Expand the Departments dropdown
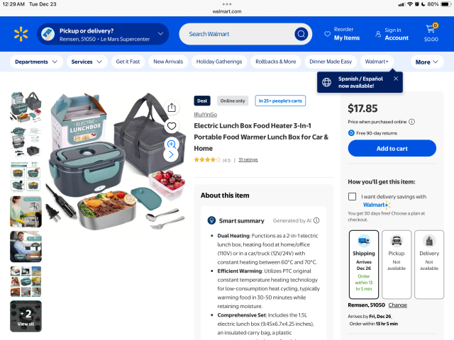This screenshot has width=454, height=340. (36, 62)
